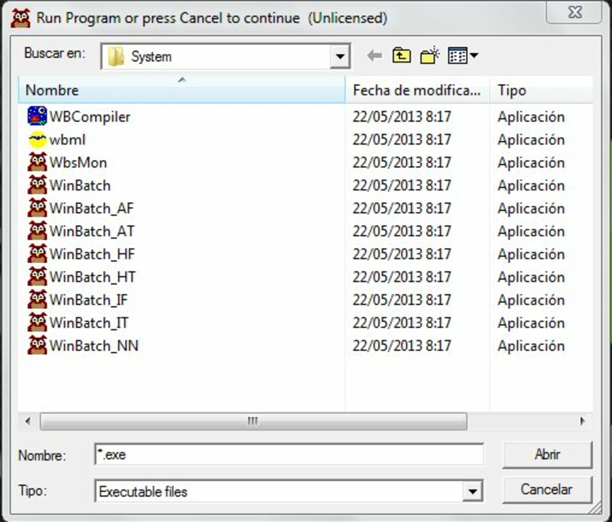Click the date cell of WBCompiler row
The image size is (612, 522).
(401, 116)
